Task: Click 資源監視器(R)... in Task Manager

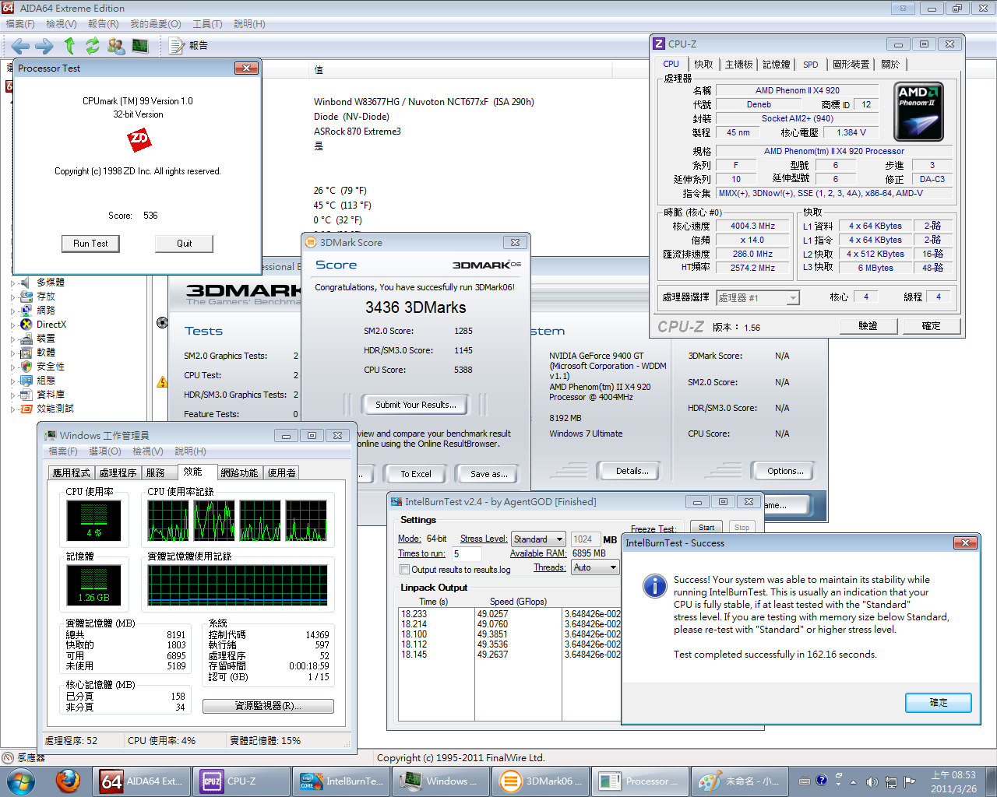Action: 268,706
